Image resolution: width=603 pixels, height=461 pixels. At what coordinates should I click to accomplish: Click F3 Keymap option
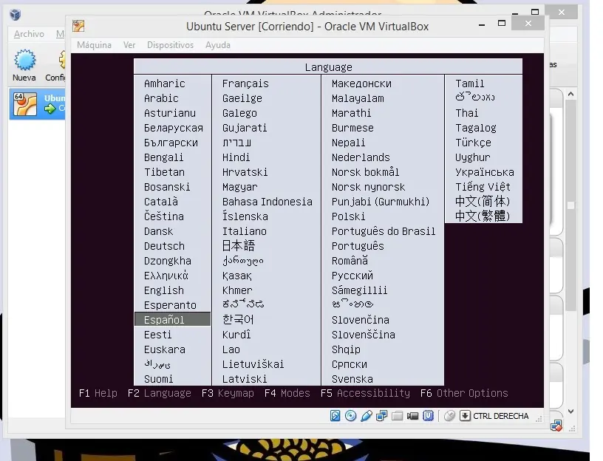click(x=228, y=393)
